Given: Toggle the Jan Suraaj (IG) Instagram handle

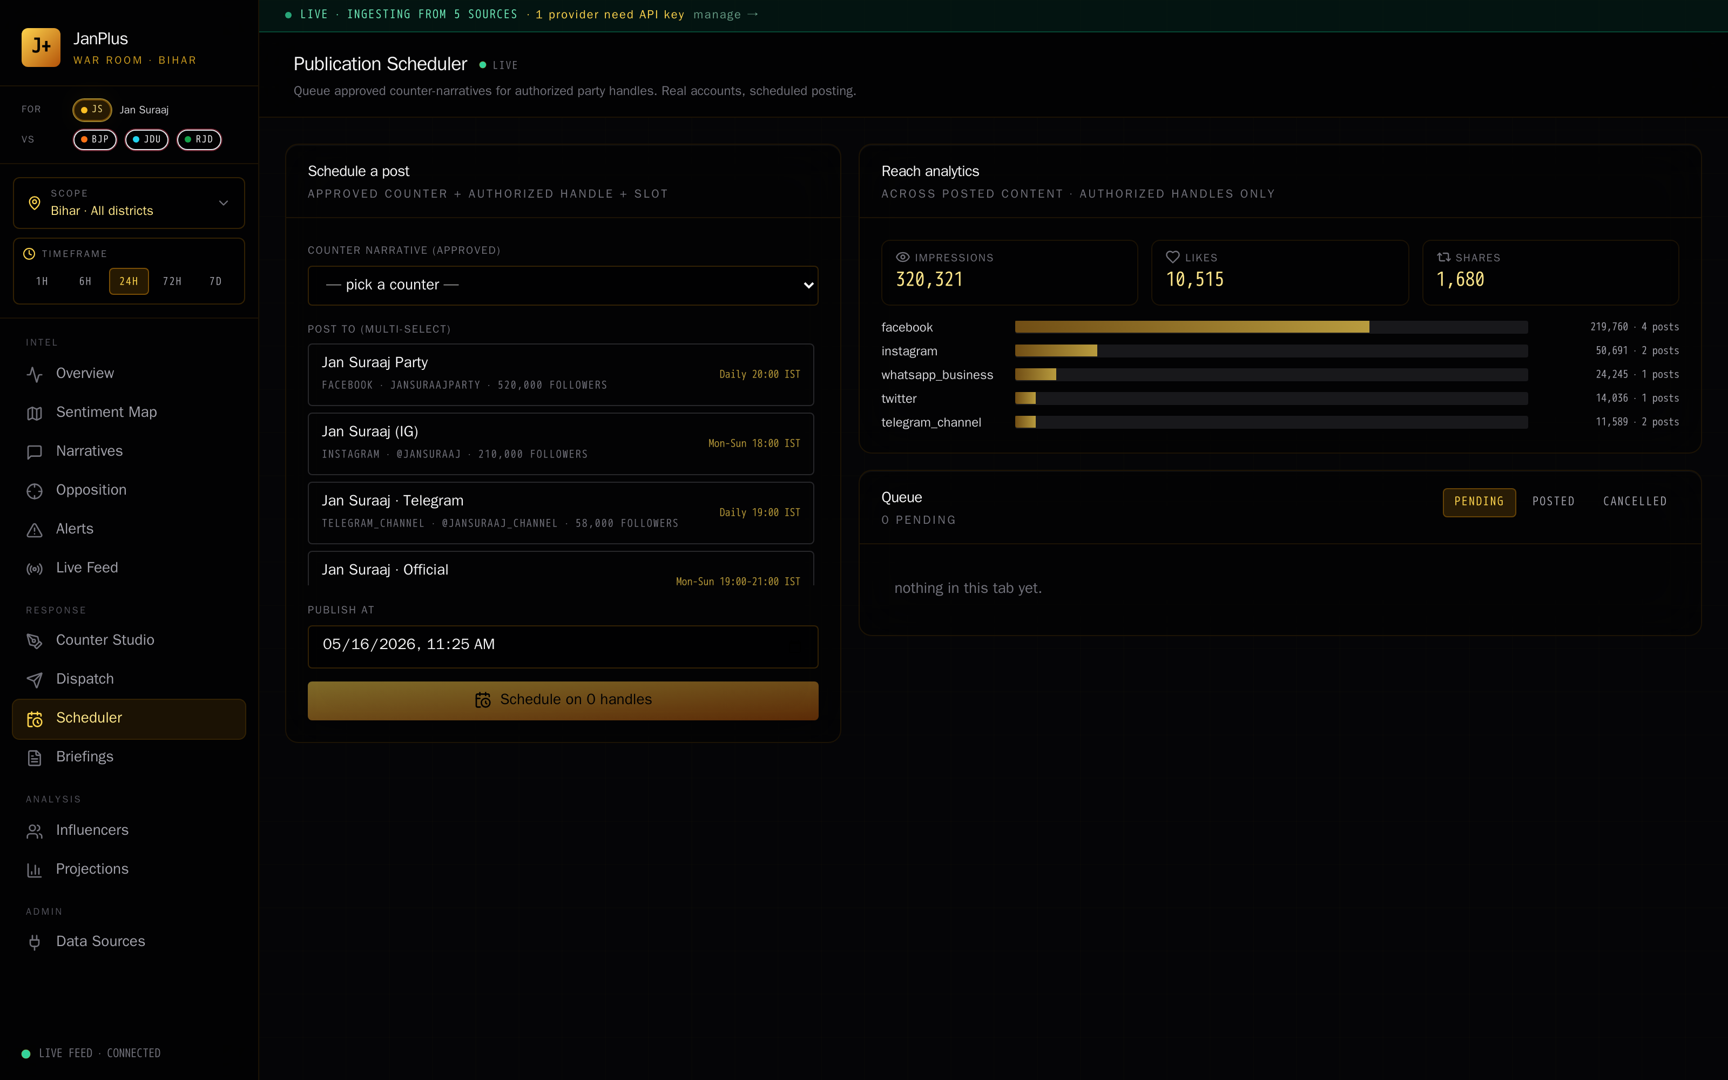Looking at the screenshot, I should (x=561, y=443).
